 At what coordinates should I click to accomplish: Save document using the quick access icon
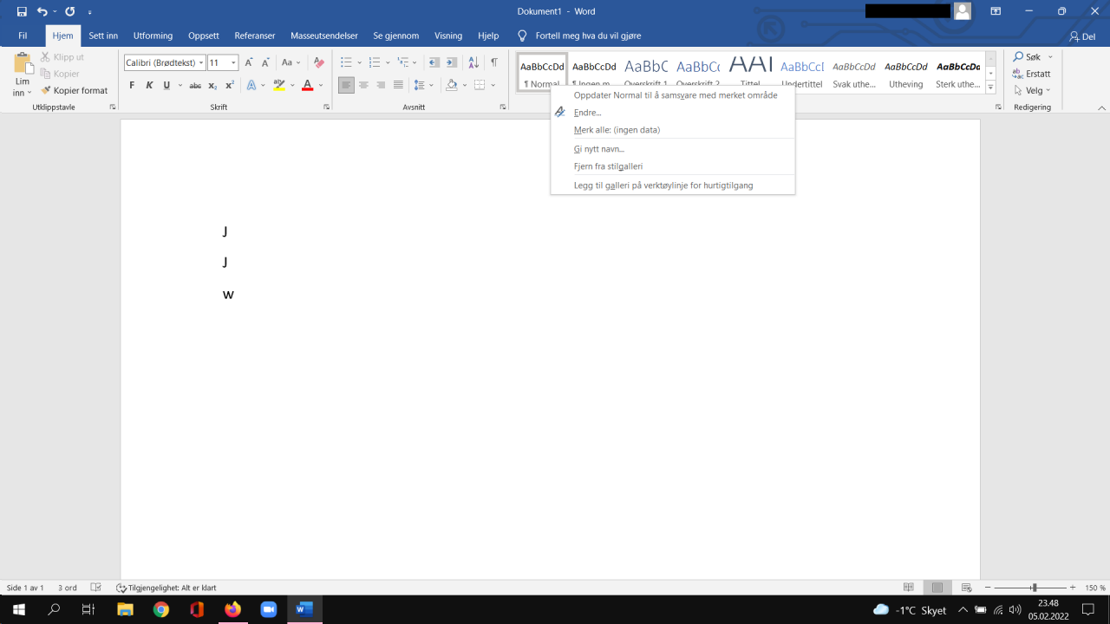[22, 11]
